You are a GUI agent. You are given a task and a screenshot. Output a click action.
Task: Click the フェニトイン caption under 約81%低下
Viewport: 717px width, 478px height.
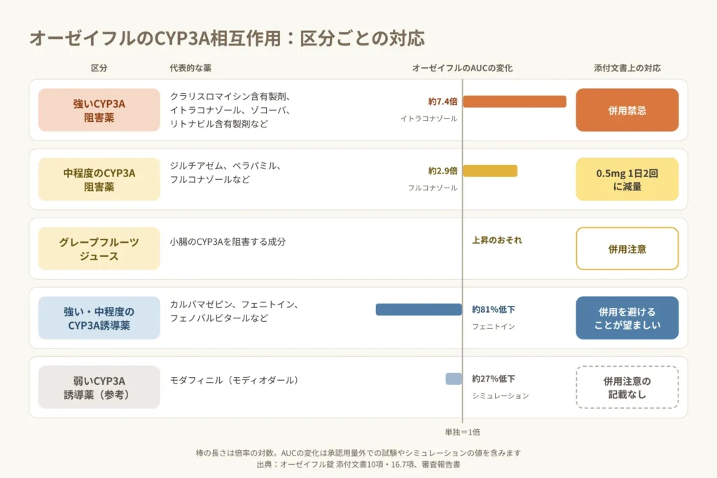click(x=494, y=326)
